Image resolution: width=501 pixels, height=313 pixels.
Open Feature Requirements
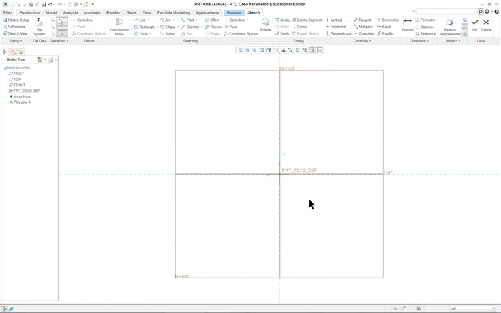click(x=449, y=27)
